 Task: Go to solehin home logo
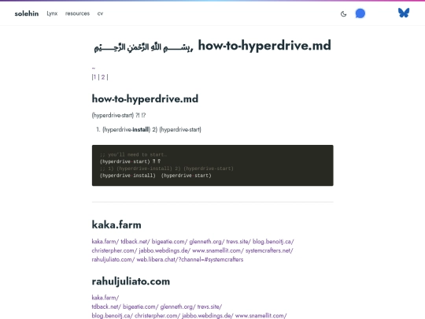[x=27, y=13]
